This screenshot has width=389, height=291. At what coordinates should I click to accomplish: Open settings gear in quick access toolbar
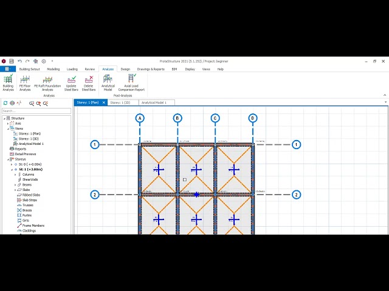pyautogui.click(x=44, y=61)
